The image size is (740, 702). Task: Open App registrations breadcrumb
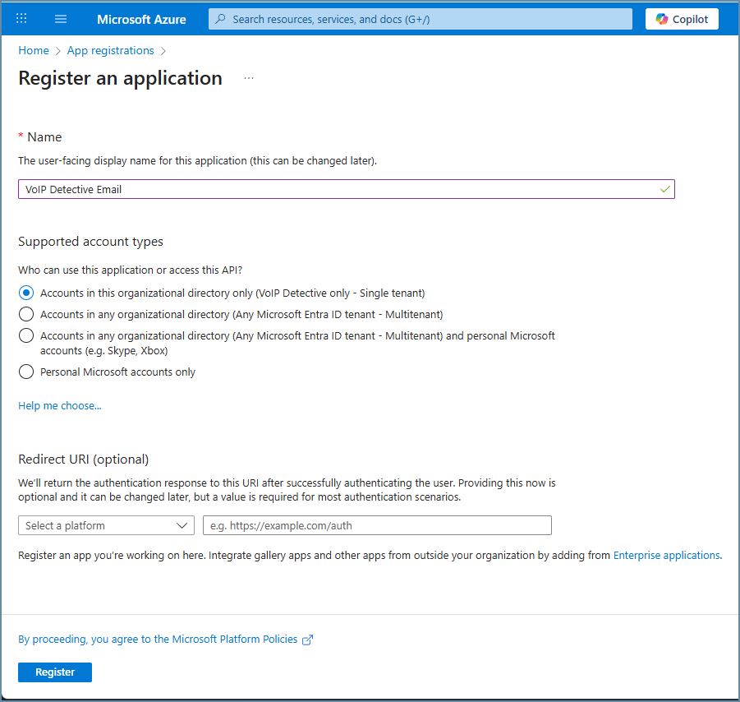point(110,50)
